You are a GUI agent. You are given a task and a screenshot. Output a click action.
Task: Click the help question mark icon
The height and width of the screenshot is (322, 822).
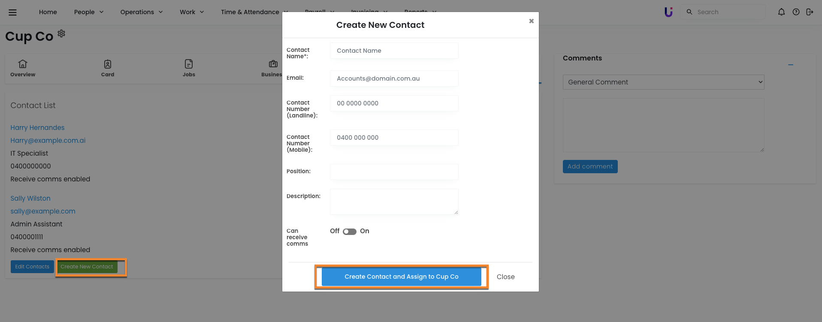coord(796,12)
